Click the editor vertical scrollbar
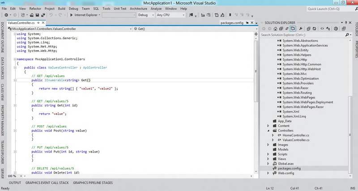 tap(256, 71)
